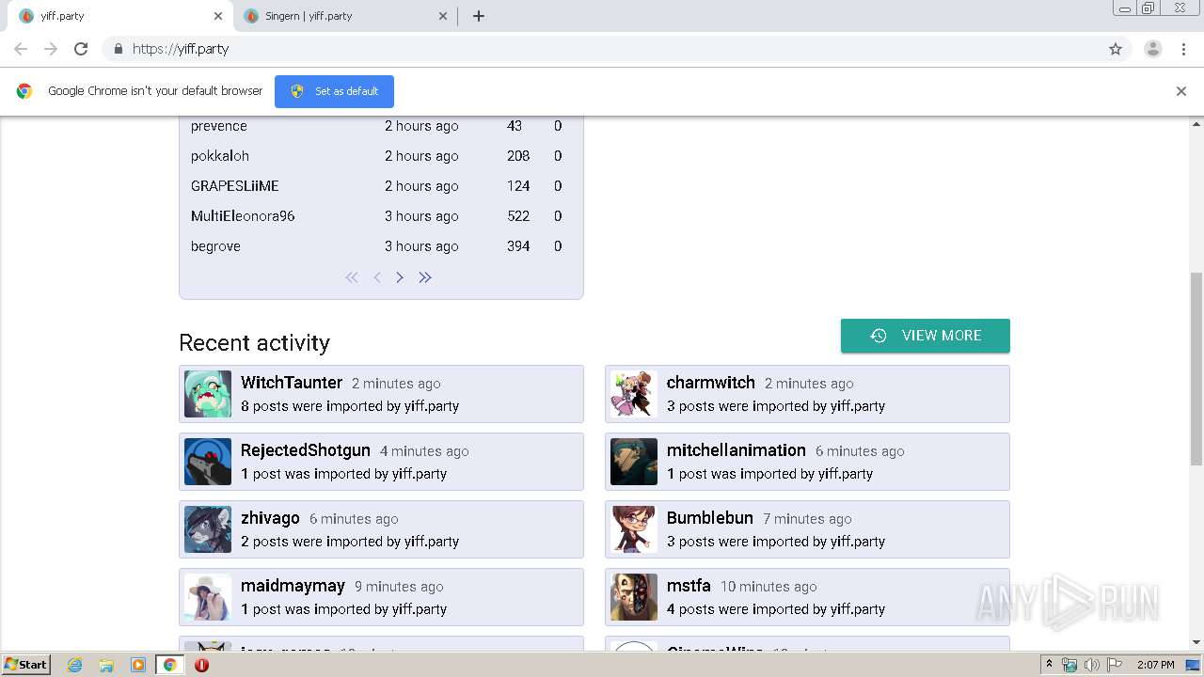Open mstfa's avatar thumbnail

[x=634, y=597]
